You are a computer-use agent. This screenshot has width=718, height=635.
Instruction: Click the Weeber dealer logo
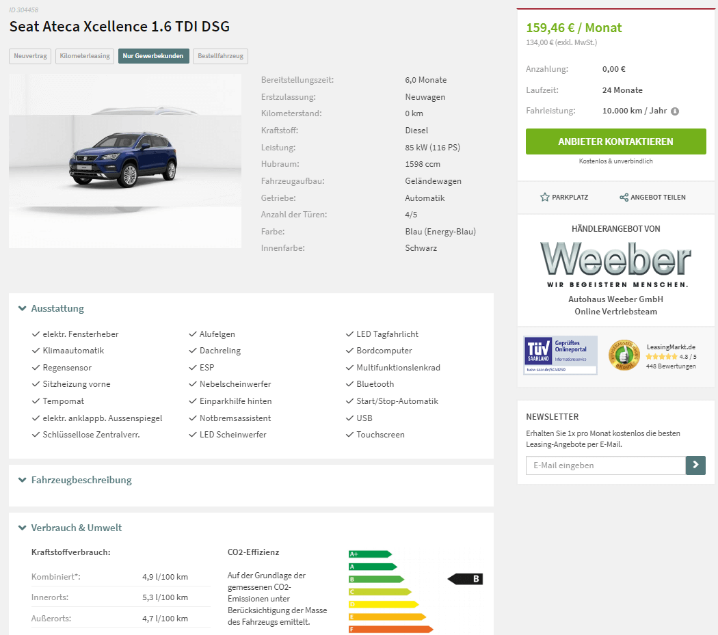coord(616,264)
